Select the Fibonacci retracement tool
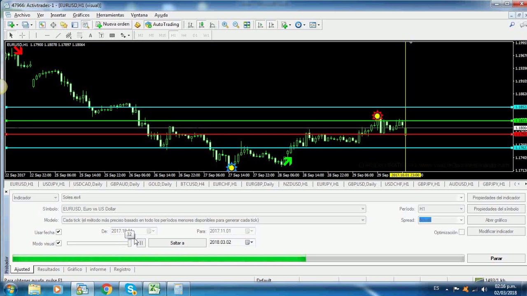 [x=80, y=35]
